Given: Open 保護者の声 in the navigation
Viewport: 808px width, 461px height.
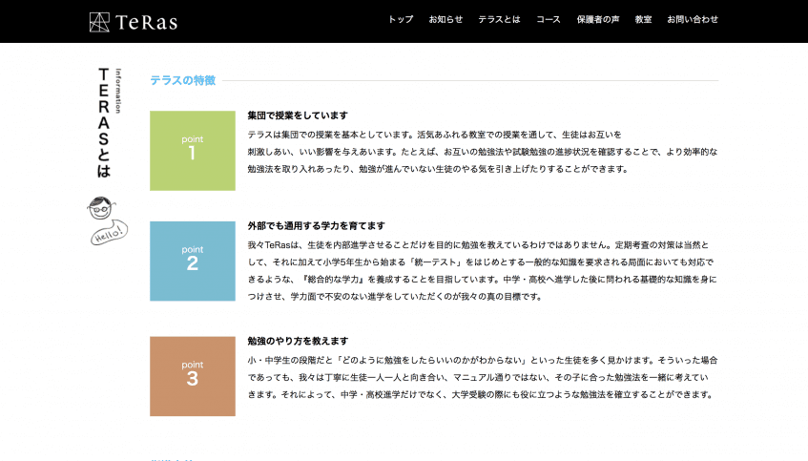Looking at the screenshot, I should pos(598,20).
